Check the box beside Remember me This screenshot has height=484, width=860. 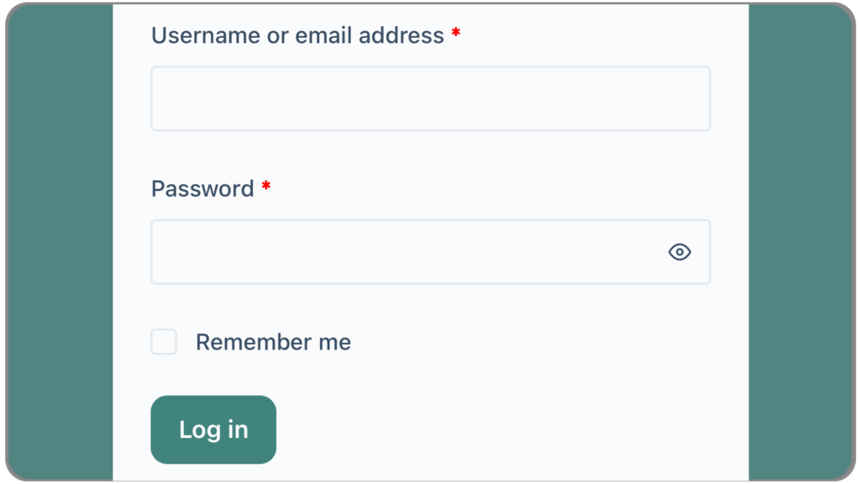click(x=164, y=342)
